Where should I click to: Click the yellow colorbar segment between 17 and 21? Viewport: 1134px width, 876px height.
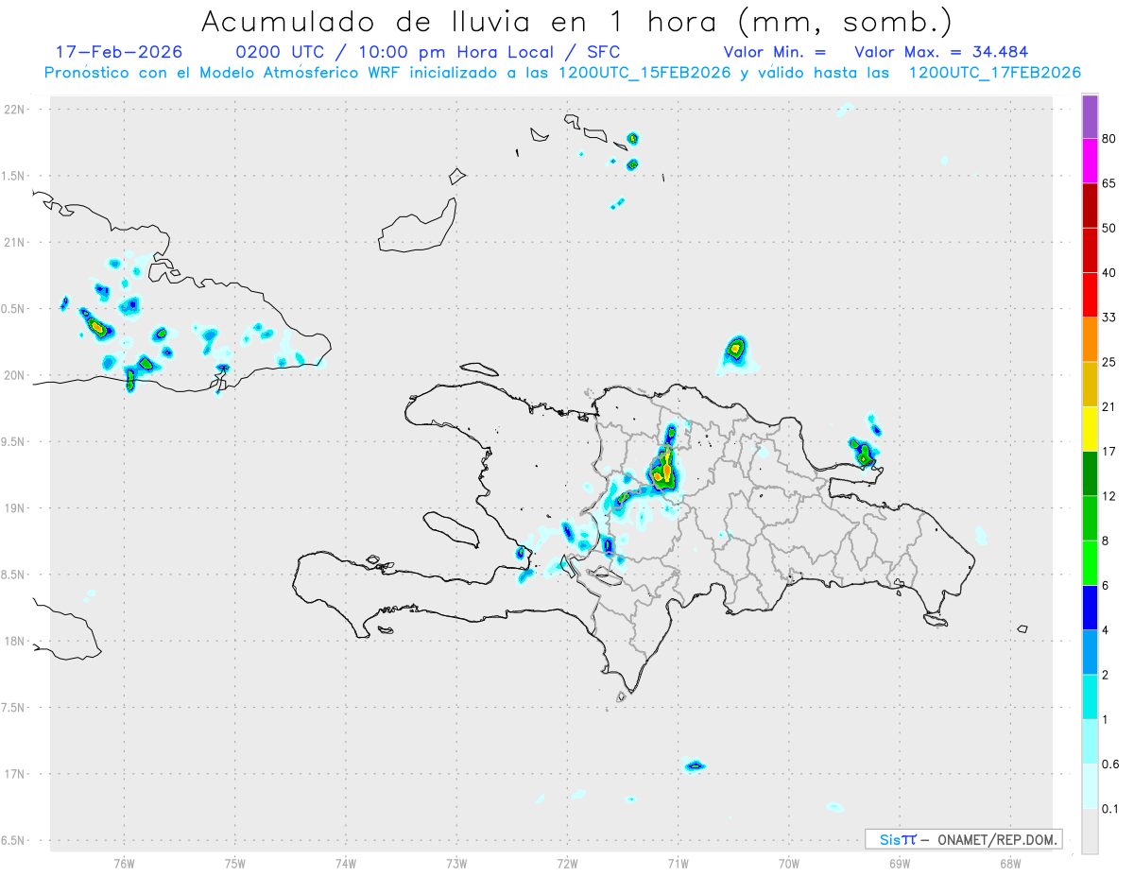[1090, 428]
